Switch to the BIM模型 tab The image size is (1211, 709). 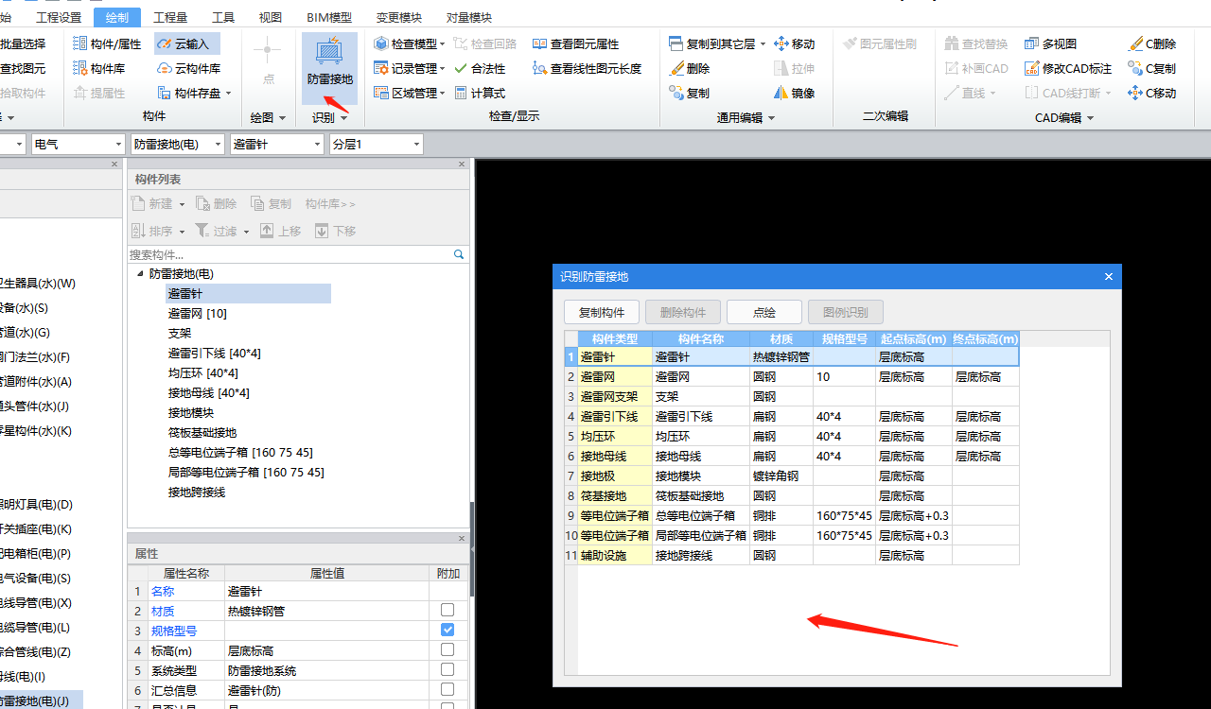tap(329, 17)
